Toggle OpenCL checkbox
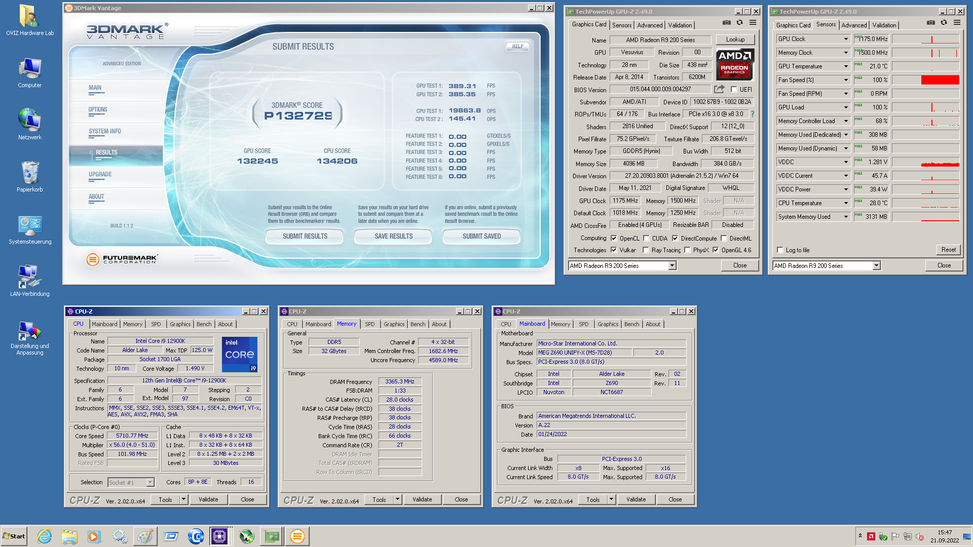The image size is (973, 547). [x=614, y=239]
